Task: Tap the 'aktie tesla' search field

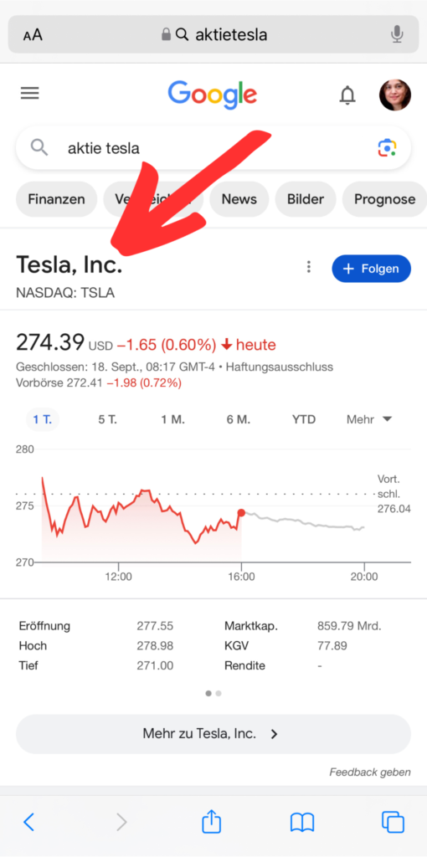Action: (213, 148)
